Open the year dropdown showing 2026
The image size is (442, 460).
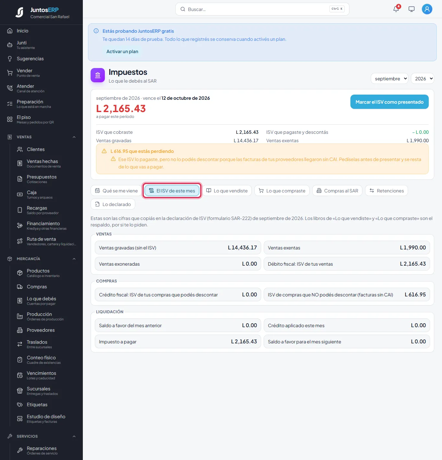pyautogui.click(x=422, y=78)
